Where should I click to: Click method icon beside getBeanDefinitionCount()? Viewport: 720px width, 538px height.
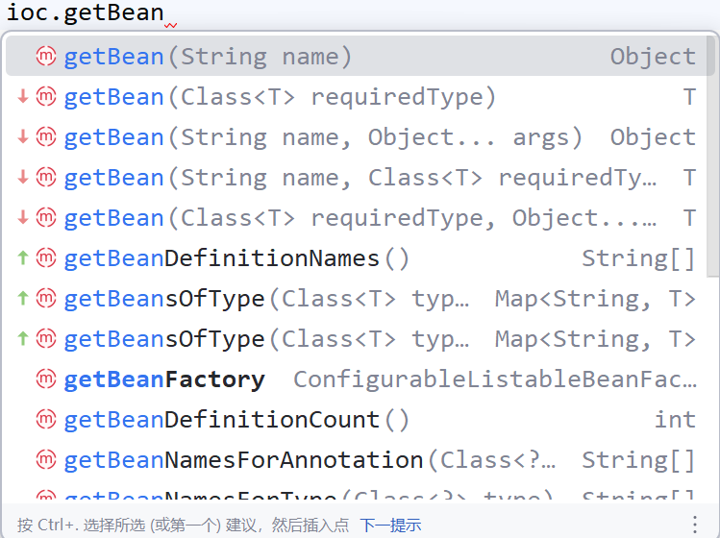coord(46,420)
